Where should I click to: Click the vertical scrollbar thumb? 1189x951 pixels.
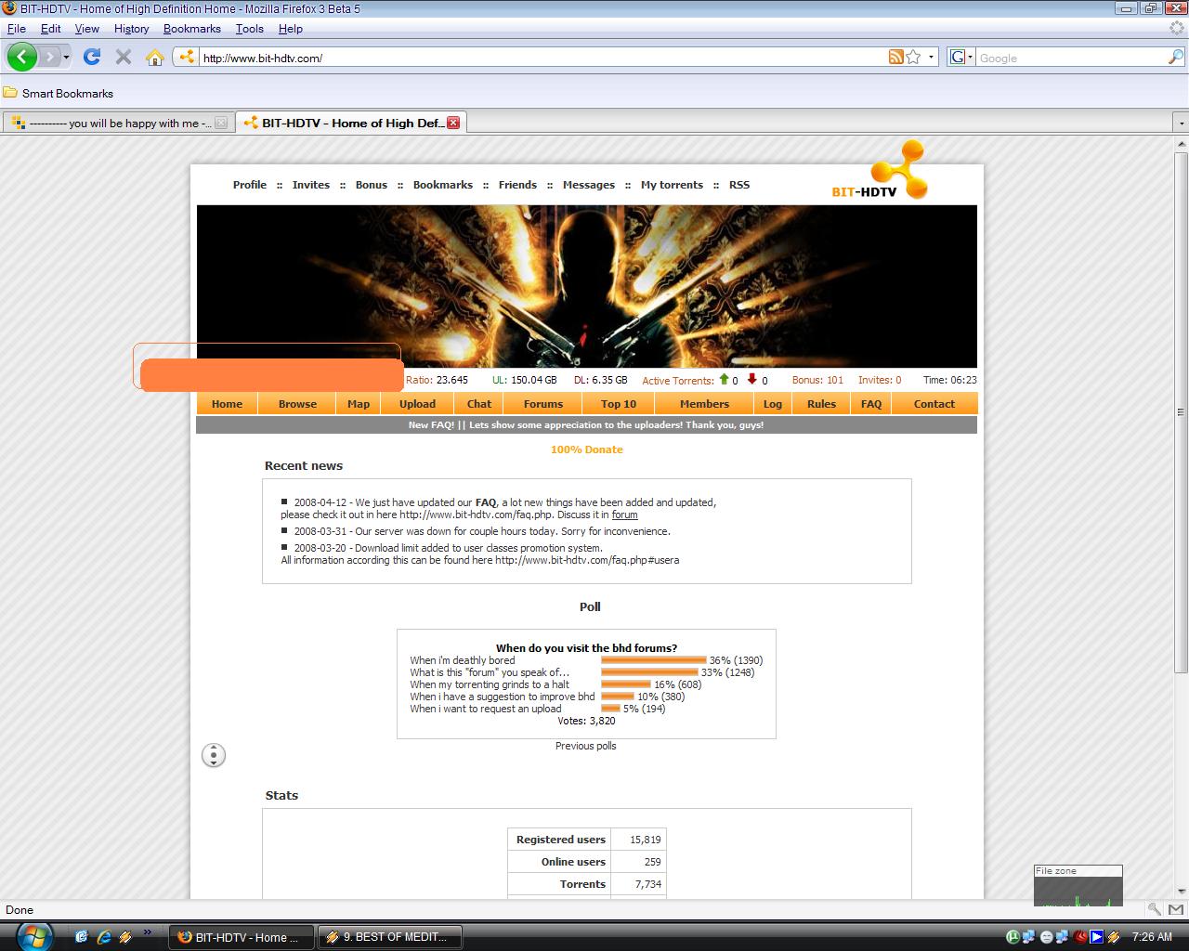(x=1182, y=411)
